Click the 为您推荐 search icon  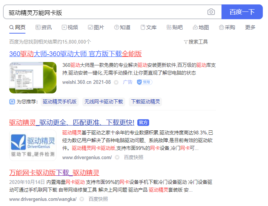pos(12,102)
